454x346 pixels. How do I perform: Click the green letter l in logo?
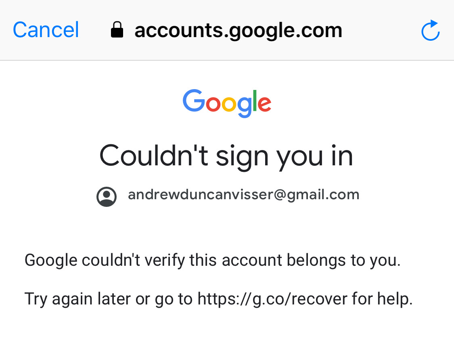tap(255, 101)
